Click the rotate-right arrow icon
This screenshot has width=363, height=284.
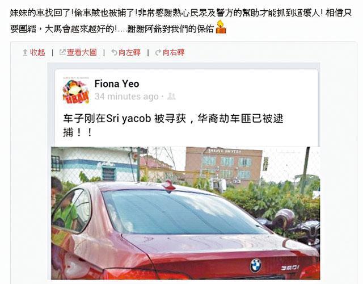pos(158,52)
